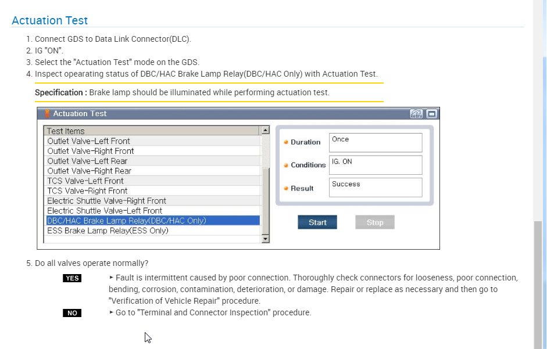Click step 5 Do all valves operate normally

click(x=91, y=263)
